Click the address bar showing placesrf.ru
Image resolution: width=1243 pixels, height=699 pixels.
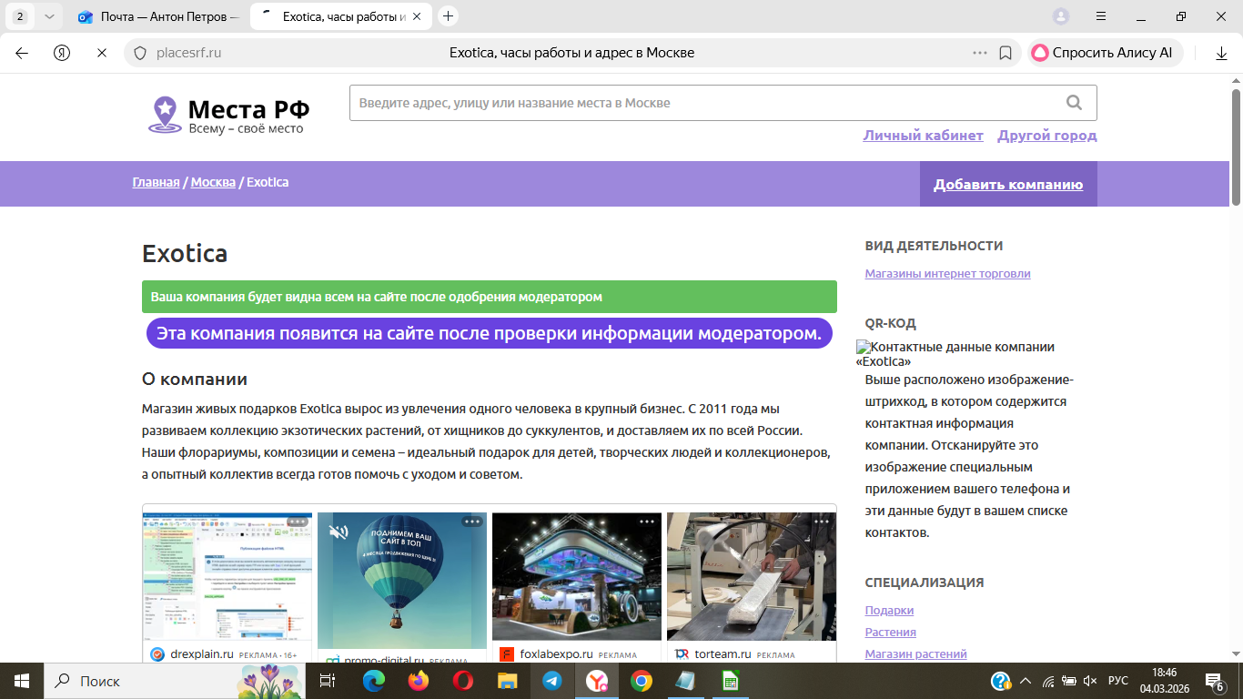tap(571, 53)
